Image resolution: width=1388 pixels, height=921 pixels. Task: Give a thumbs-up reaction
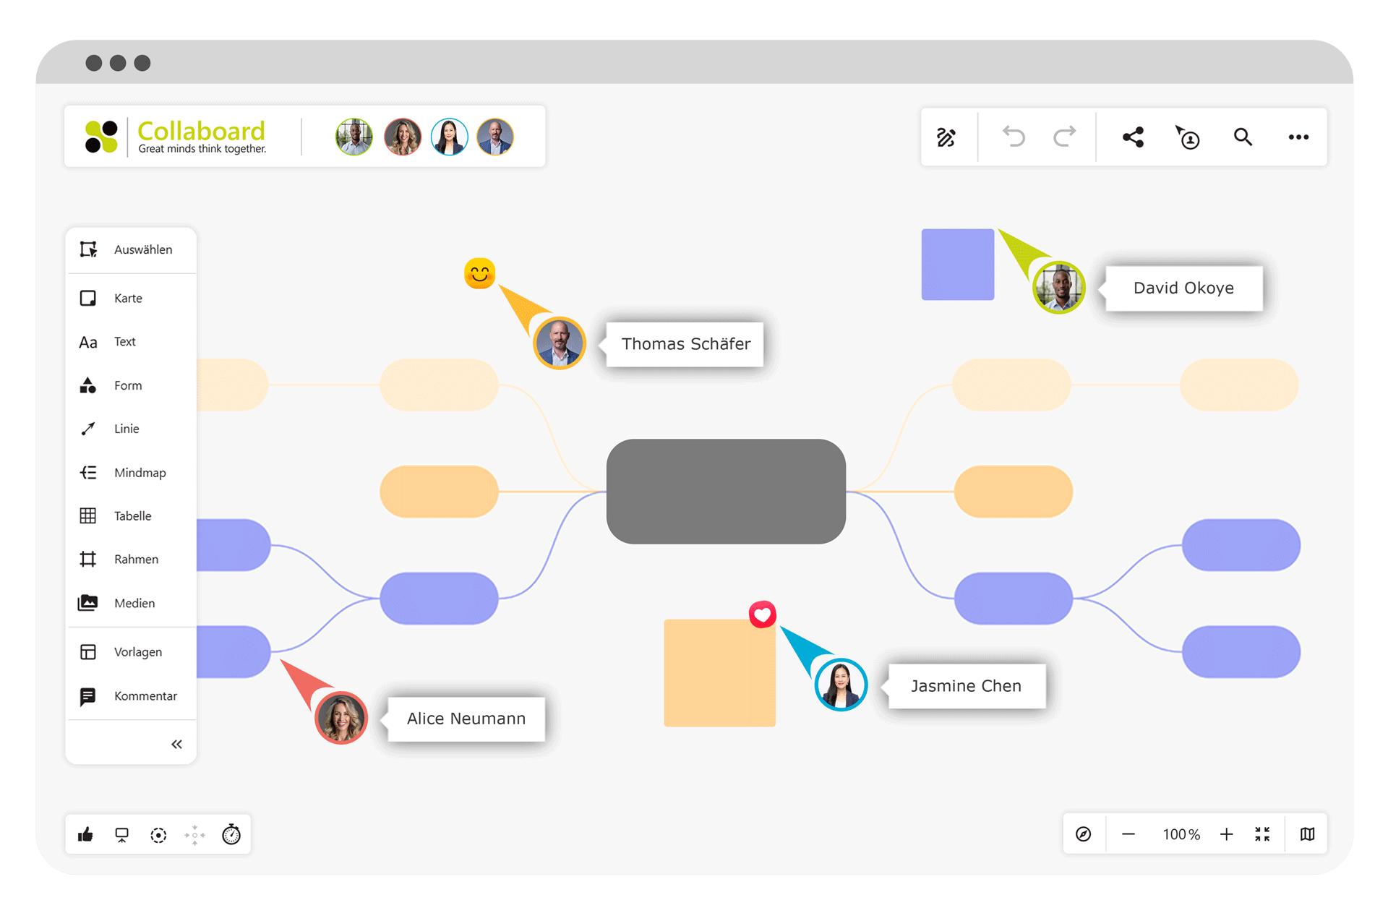(x=86, y=834)
